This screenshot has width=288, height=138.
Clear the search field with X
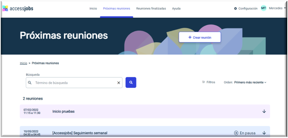[x=119, y=83]
